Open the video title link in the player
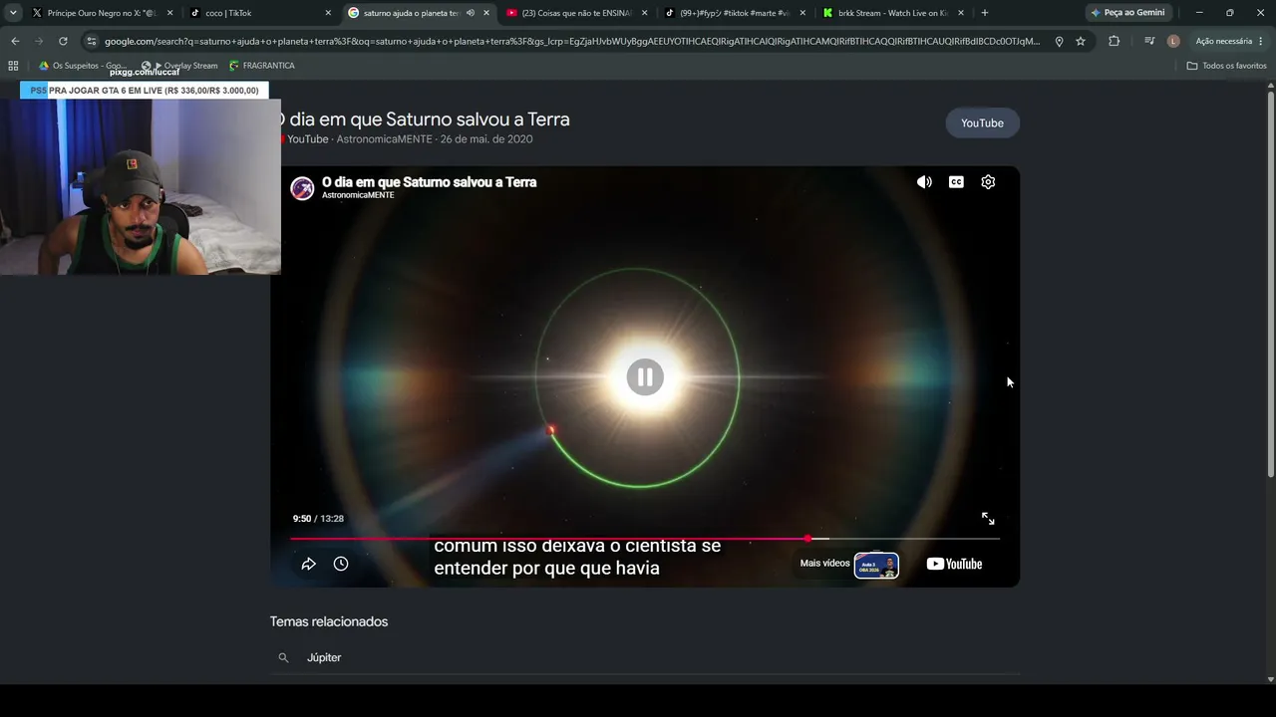The image size is (1276, 717). 429,182
